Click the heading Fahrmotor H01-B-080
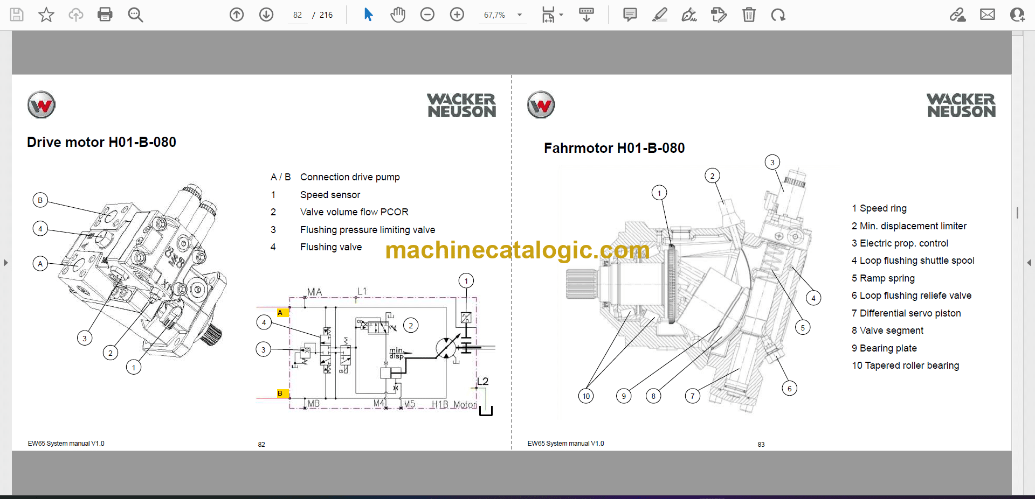Image resolution: width=1035 pixels, height=499 pixels. pos(614,148)
